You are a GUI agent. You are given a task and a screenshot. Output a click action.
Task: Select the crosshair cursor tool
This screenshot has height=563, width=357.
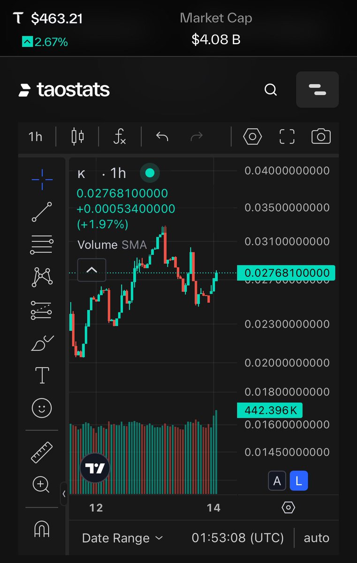click(x=42, y=179)
